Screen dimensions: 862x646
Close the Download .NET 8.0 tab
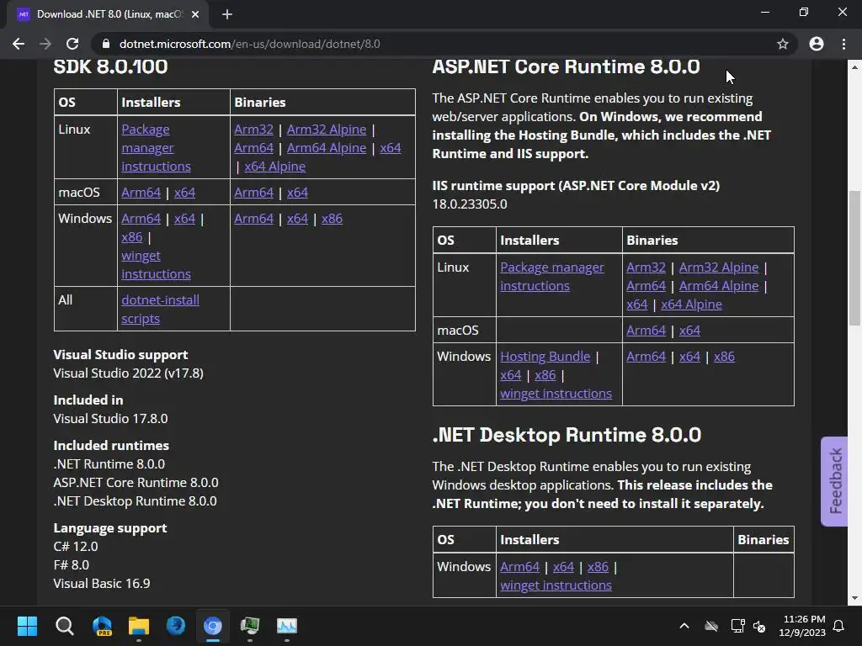click(195, 14)
